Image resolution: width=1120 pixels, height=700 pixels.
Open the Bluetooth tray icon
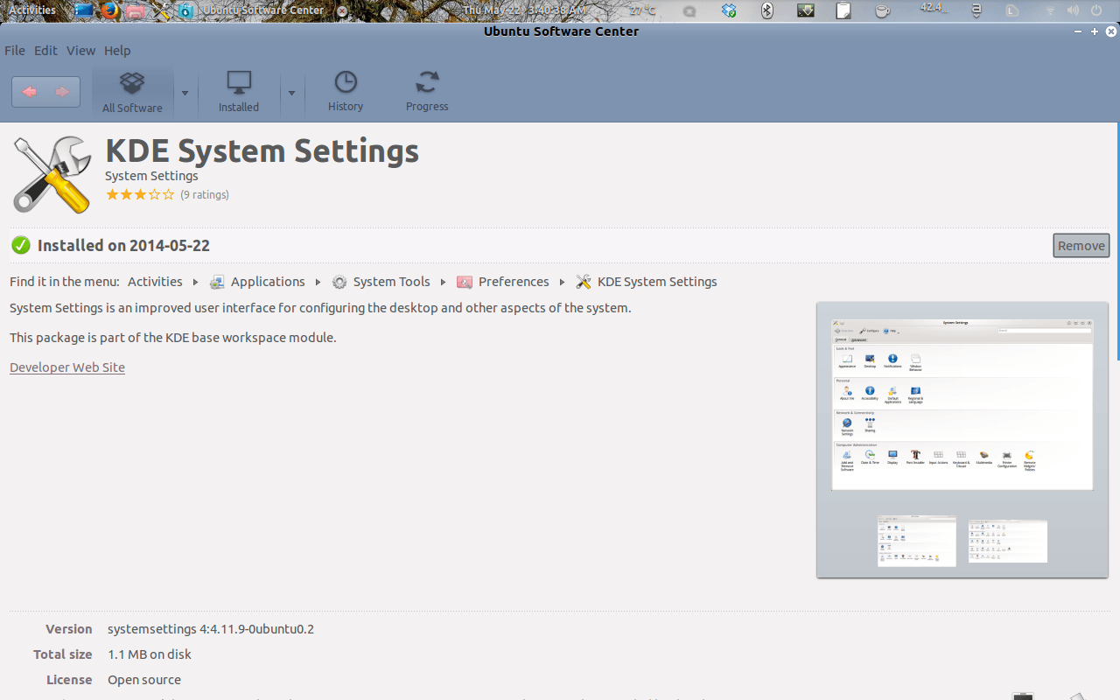(767, 10)
